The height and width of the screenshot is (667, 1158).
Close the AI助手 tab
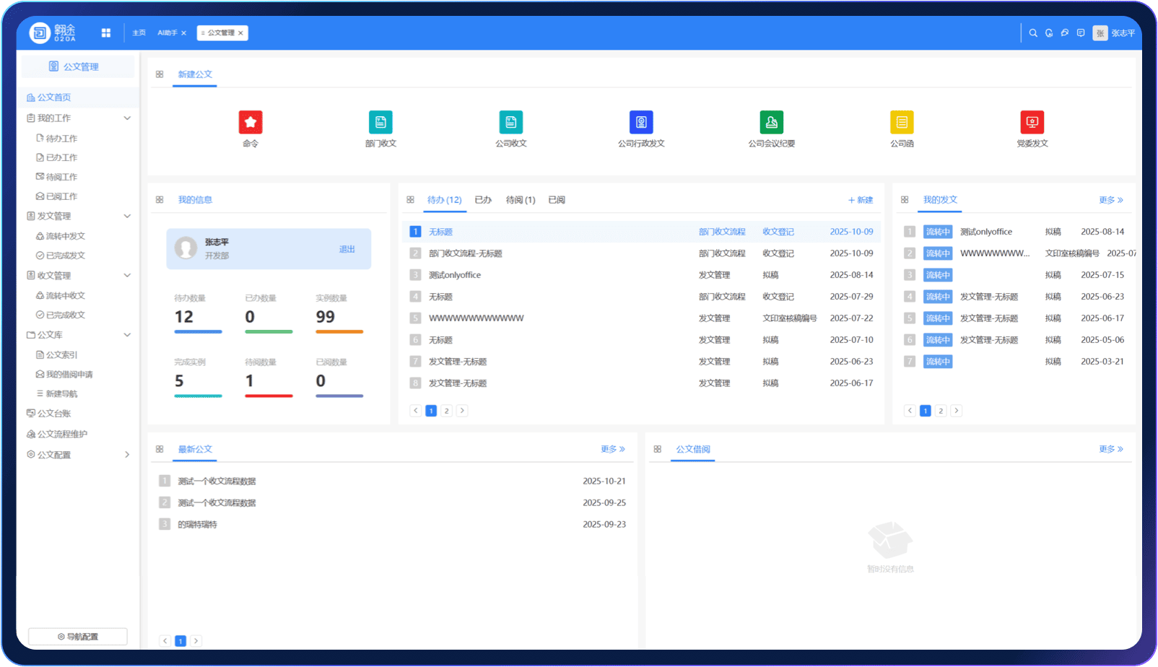coord(184,33)
